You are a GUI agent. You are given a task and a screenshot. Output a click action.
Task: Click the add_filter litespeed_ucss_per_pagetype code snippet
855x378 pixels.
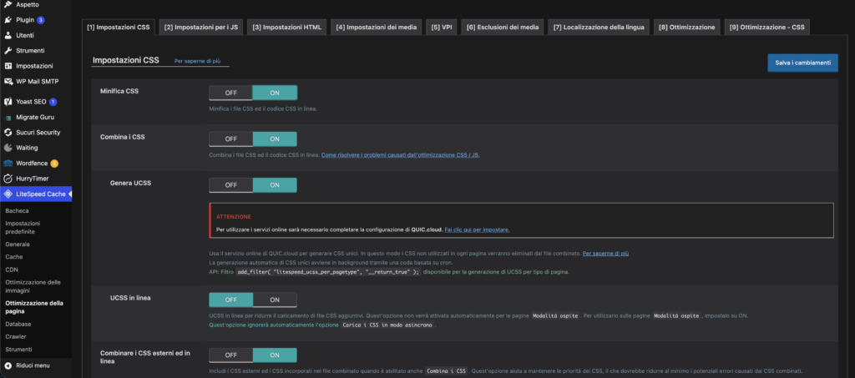coord(328,272)
